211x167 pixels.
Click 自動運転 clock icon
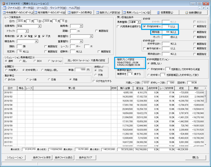(x=187, y=13)
